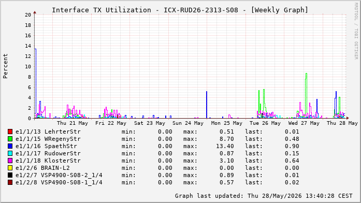
Task: Click the blue e1/1/16 SpaethStr legend swatch
Action: click(x=10, y=146)
